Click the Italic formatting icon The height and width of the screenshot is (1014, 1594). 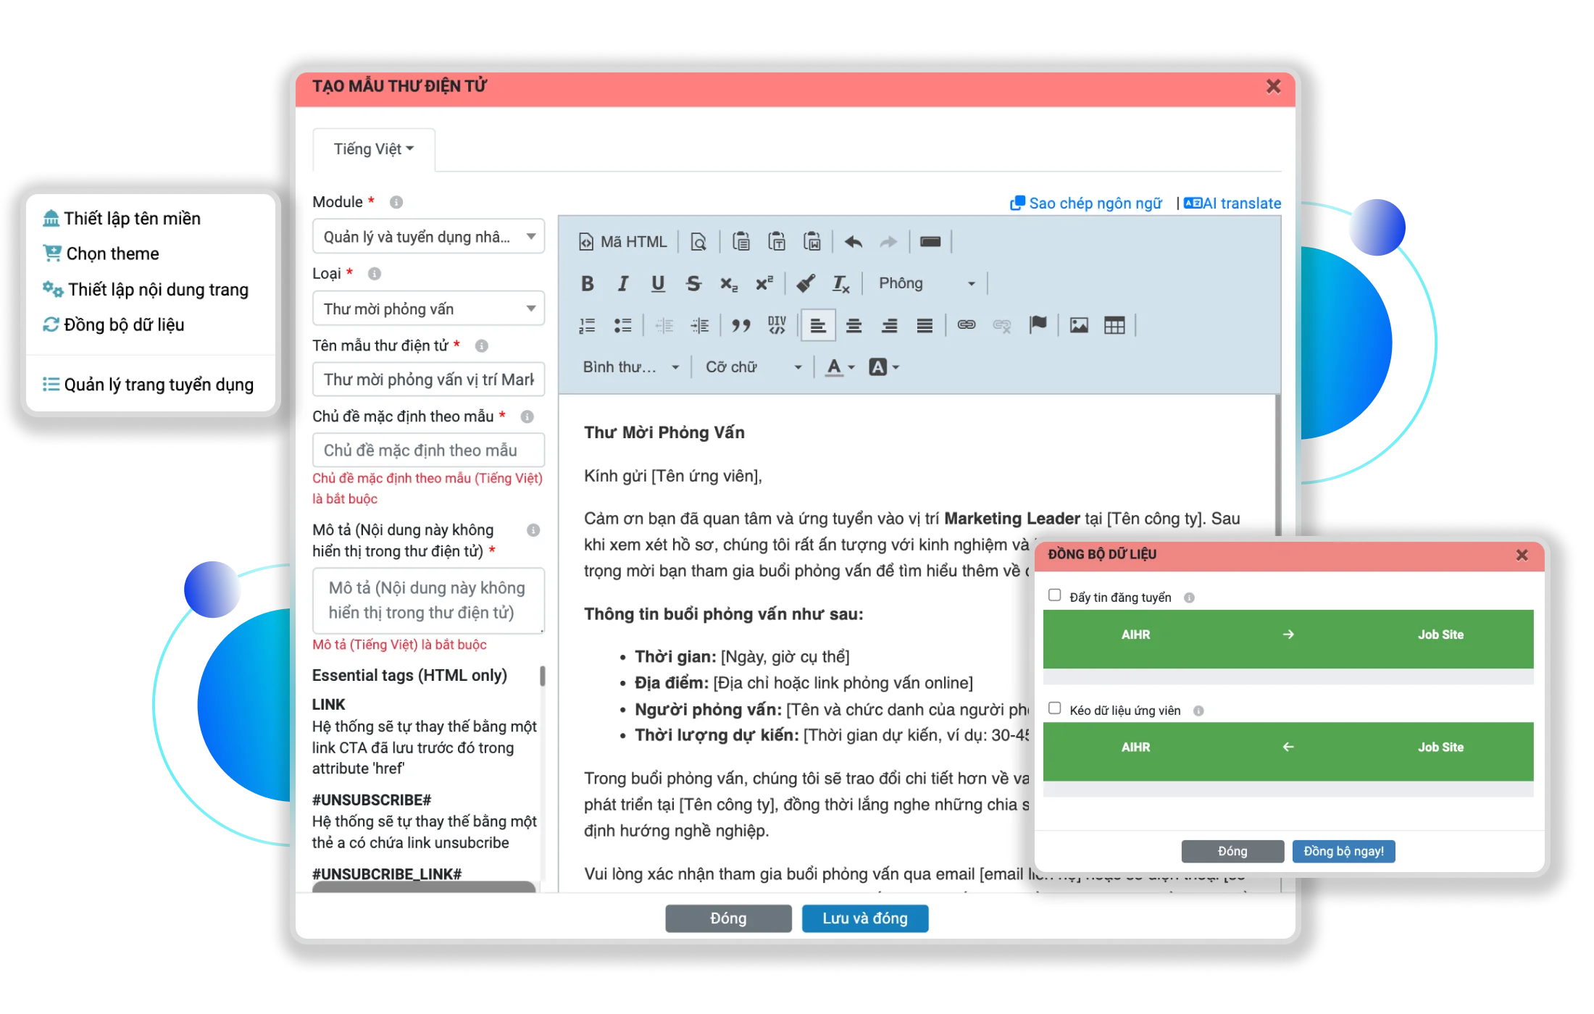[x=622, y=283]
